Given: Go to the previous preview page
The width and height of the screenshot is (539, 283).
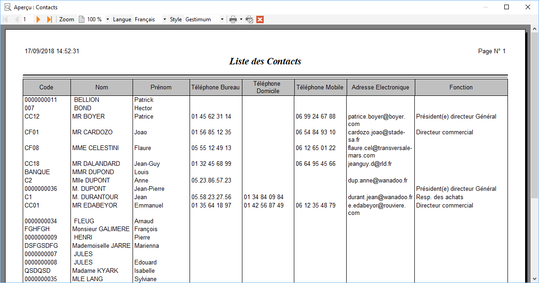Looking at the screenshot, I should [16, 19].
